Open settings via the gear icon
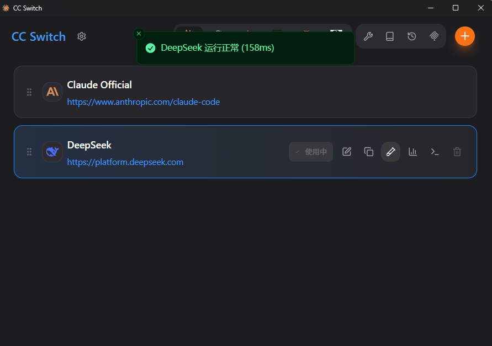Viewport: 492px width, 346px height. [82, 36]
